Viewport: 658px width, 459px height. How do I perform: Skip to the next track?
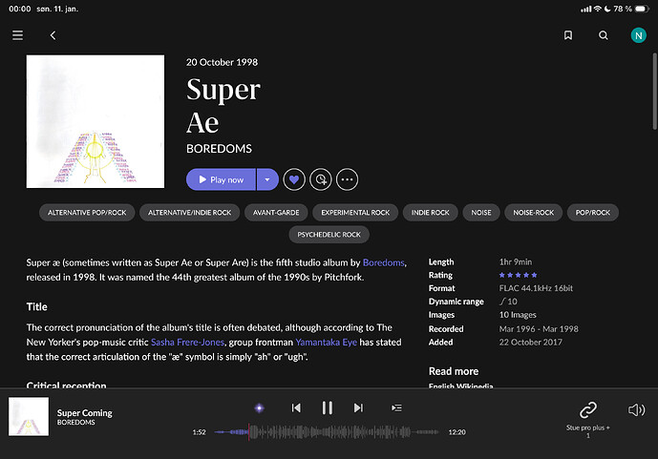(359, 408)
